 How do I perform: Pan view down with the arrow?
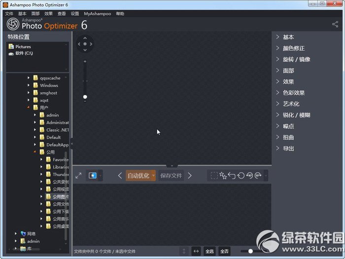85,50
